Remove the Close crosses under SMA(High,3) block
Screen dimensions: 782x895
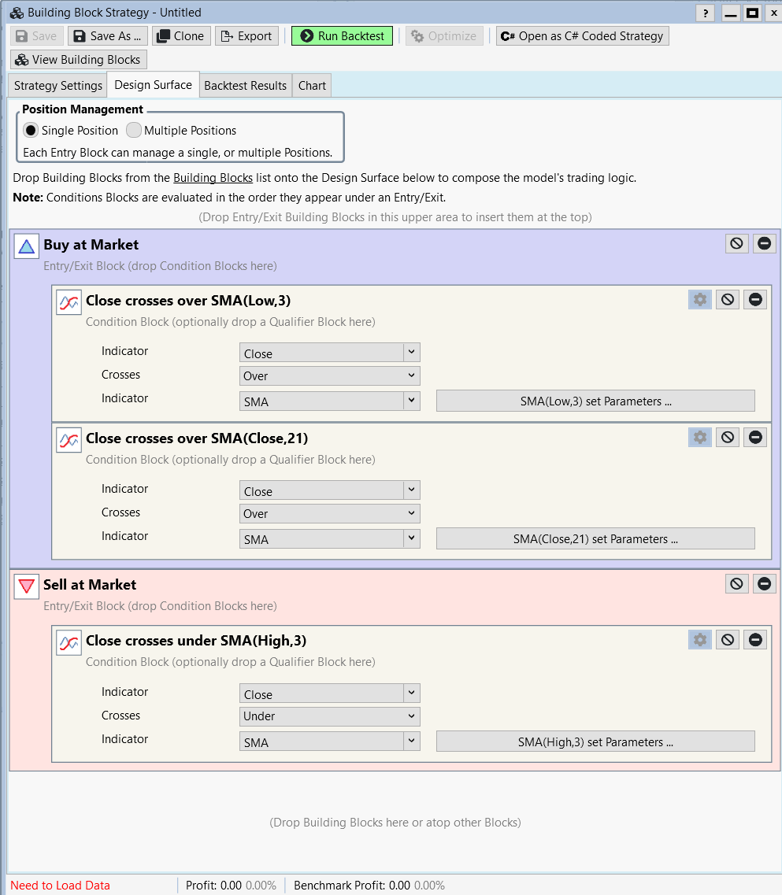[x=755, y=639]
